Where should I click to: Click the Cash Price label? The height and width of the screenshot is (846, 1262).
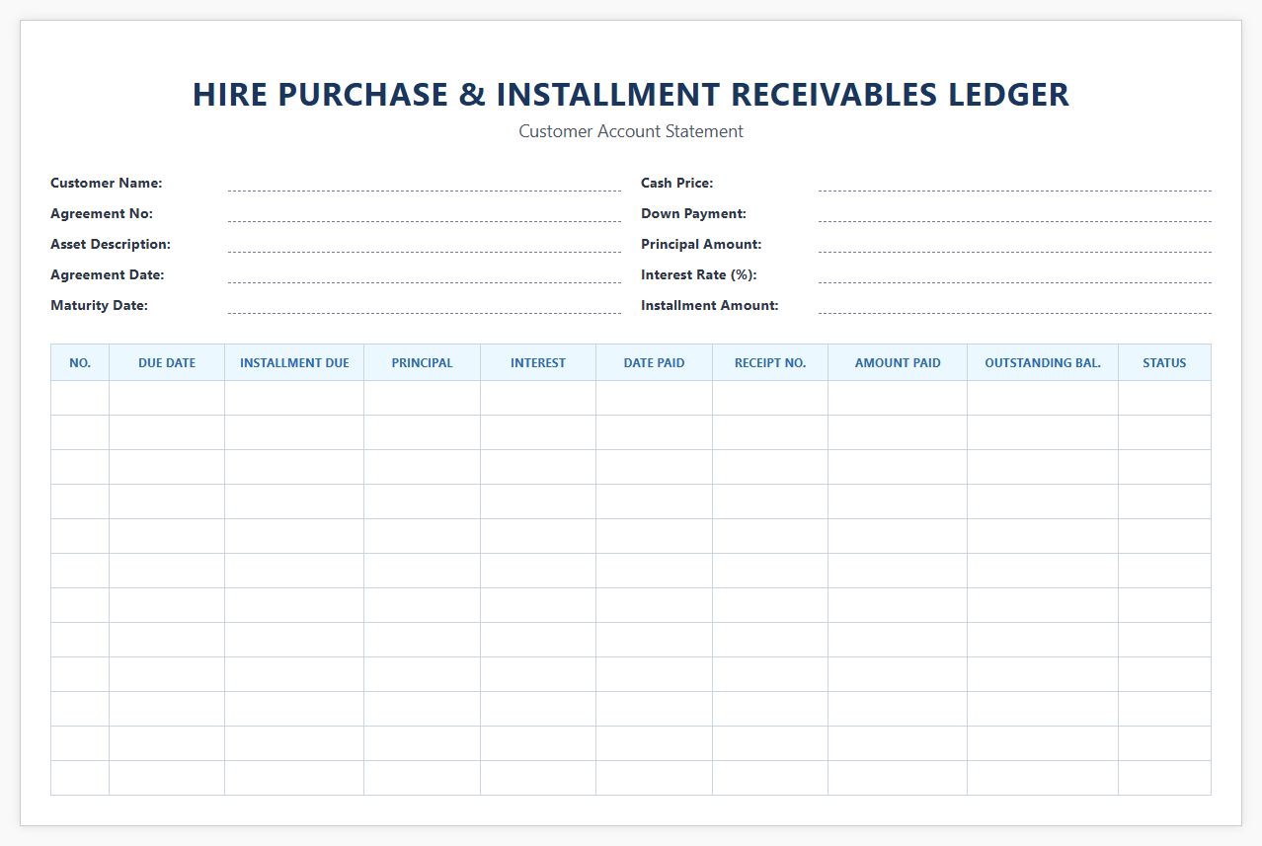click(677, 183)
